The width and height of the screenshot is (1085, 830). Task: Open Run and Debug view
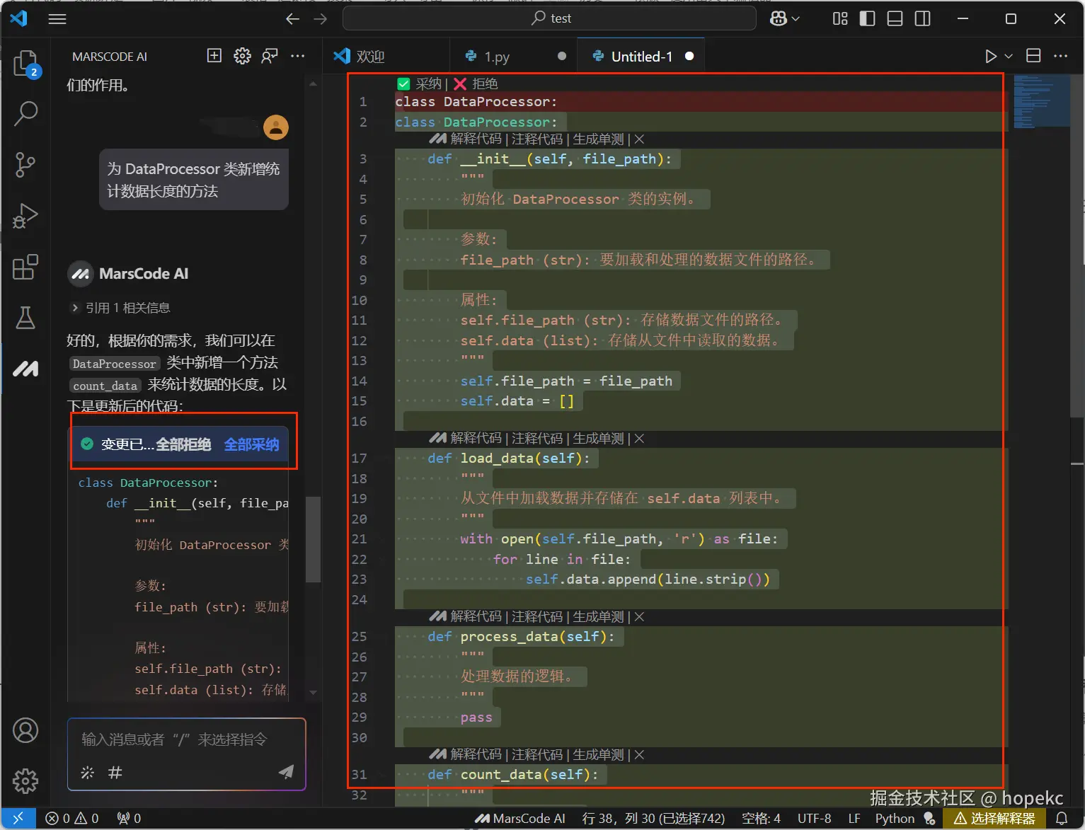point(25,216)
